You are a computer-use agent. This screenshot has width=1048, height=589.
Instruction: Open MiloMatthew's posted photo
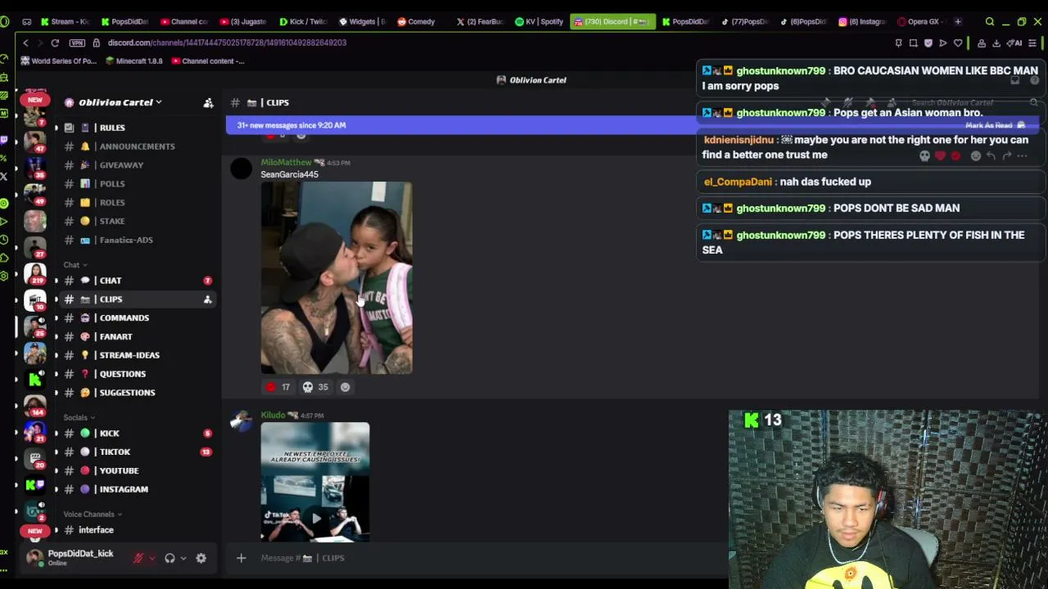(337, 278)
